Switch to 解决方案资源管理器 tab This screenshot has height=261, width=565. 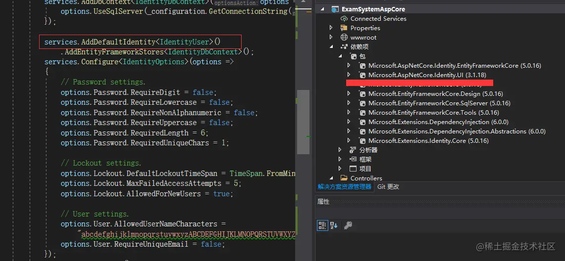[345, 187]
